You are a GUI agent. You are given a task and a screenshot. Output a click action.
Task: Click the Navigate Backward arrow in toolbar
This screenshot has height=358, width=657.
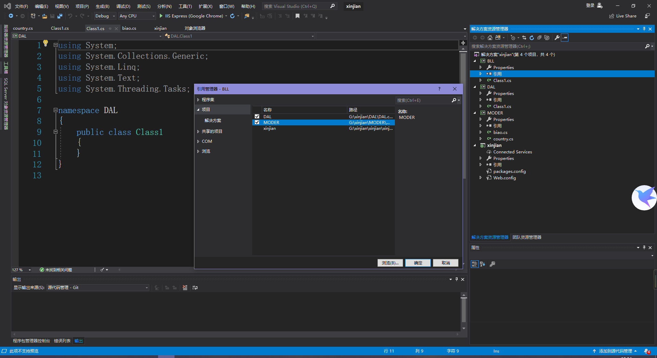11,16
